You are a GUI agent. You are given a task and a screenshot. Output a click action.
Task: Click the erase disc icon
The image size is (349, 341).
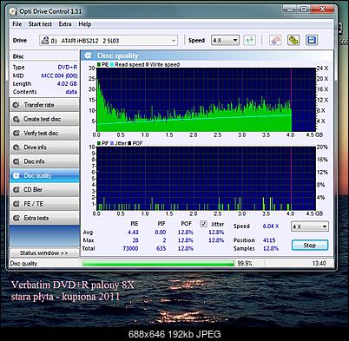pos(275,40)
